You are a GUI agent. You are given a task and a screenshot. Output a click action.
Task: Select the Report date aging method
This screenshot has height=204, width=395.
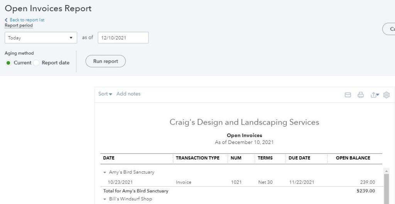click(36, 63)
